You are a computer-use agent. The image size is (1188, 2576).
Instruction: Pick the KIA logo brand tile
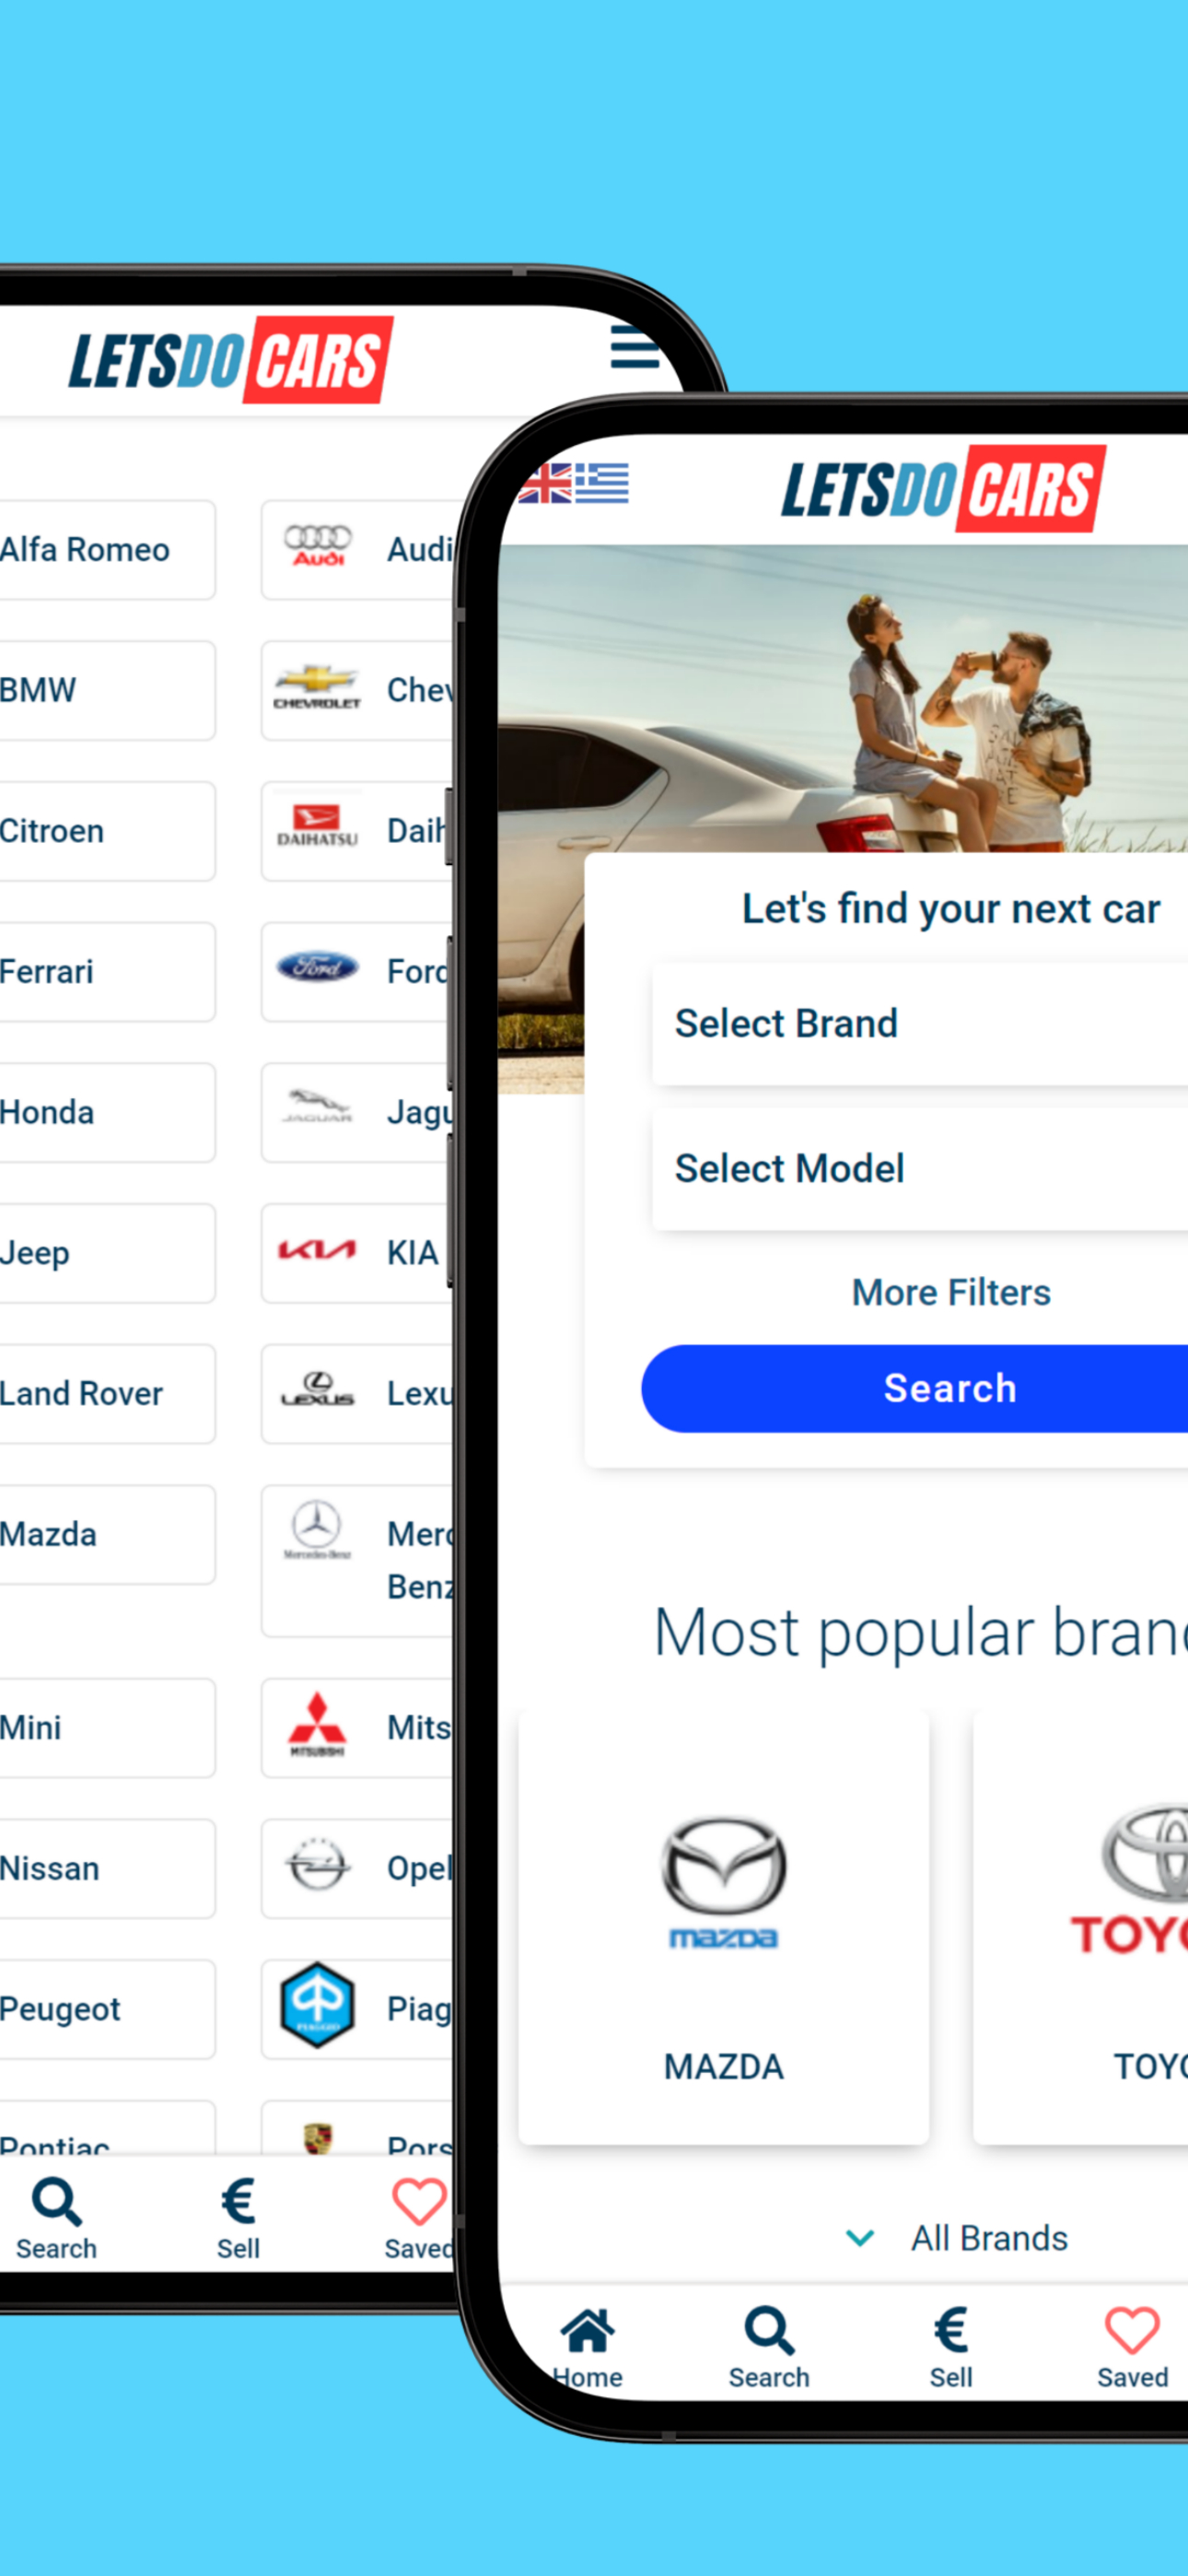[357, 1253]
